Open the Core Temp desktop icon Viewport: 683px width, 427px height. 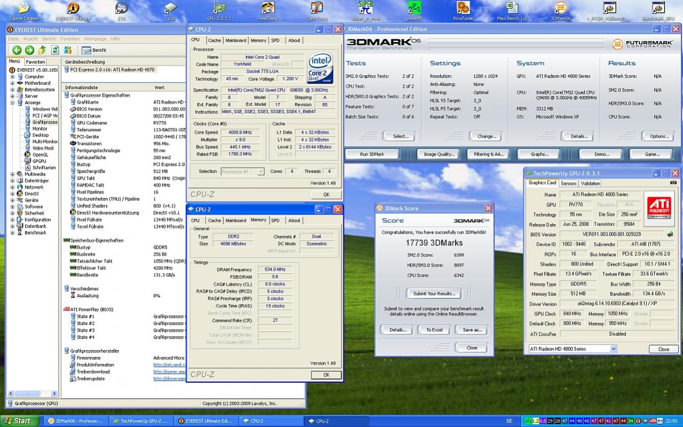[x=317, y=9]
